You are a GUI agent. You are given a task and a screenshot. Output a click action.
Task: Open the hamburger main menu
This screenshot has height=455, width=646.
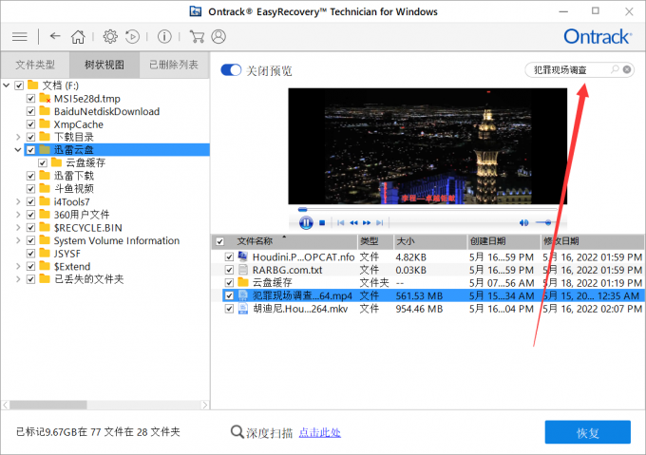pyautogui.click(x=19, y=37)
